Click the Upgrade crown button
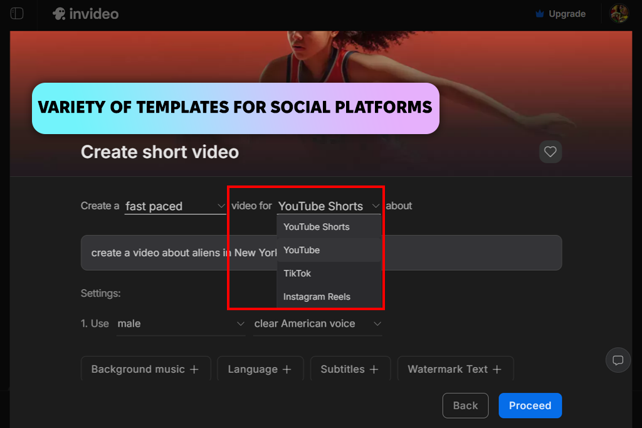 [560, 14]
